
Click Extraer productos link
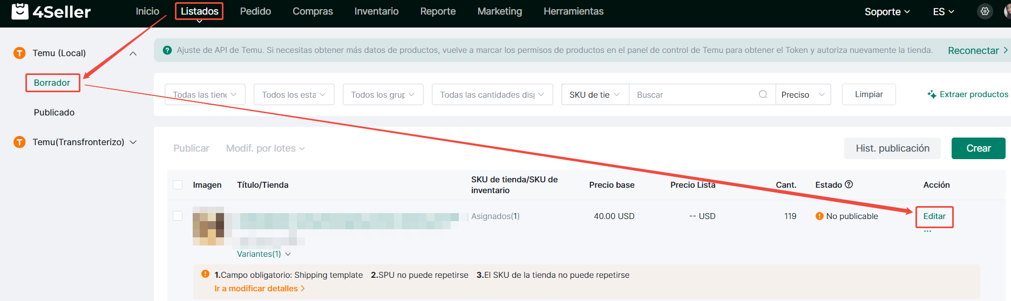click(974, 94)
